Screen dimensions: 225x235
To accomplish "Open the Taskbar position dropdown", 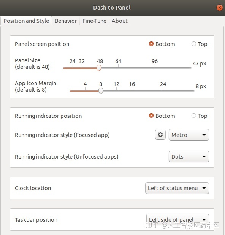I will point(177,219).
